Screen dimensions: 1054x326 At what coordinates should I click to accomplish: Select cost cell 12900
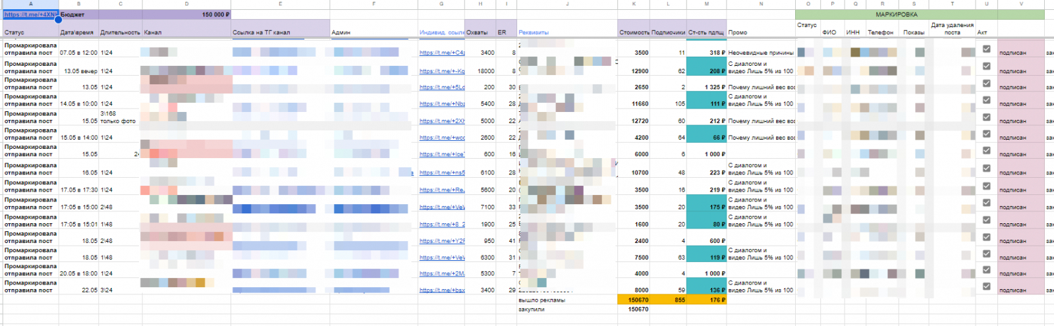click(x=634, y=67)
